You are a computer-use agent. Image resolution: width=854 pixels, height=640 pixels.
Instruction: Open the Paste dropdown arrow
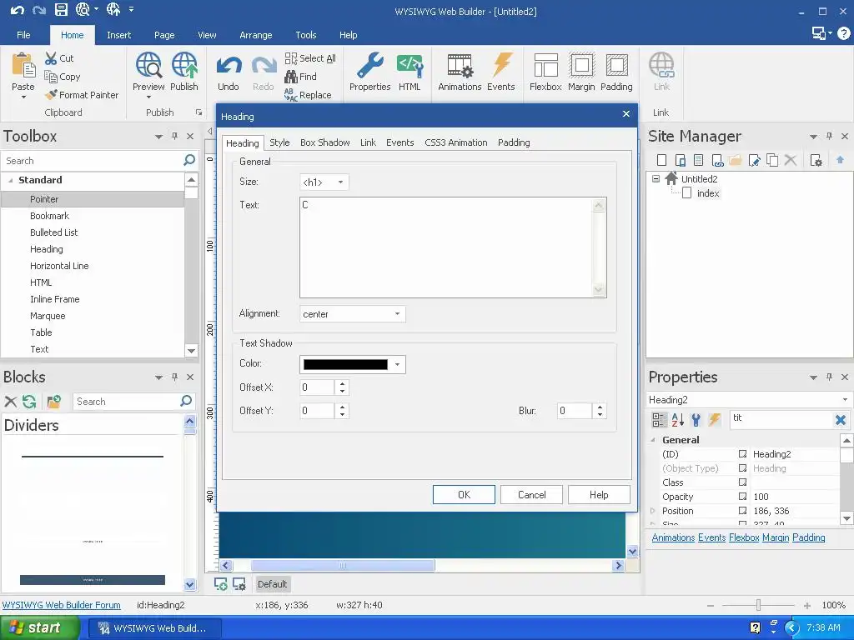pyautogui.click(x=23, y=97)
